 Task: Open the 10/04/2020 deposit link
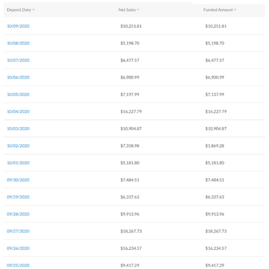click(x=18, y=112)
